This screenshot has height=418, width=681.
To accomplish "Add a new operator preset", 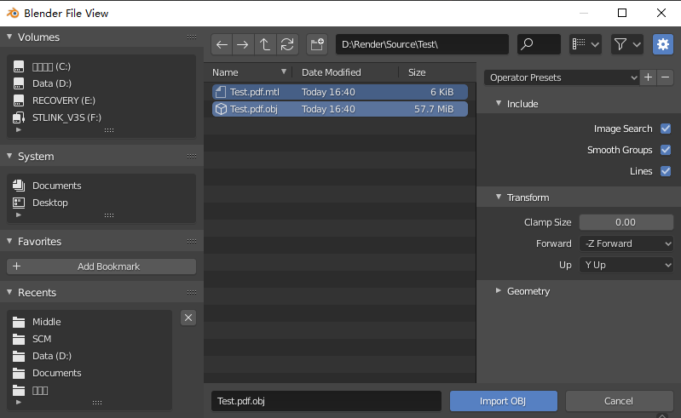I will click(x=648, y=77).
